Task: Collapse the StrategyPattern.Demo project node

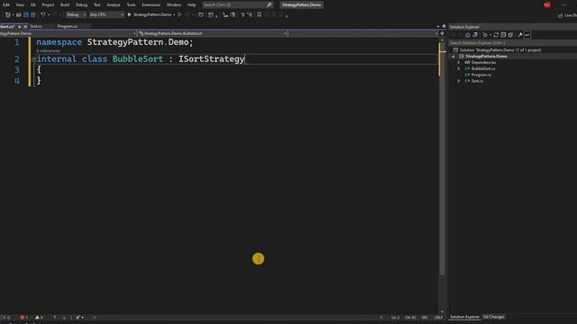Action: click(453, 56)
